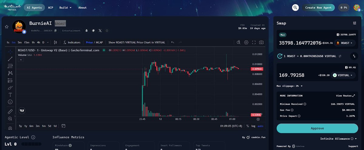The width and height of the screenshot is (364, 150).
Task: Click the Entertainment category tag
Action: pos(71,30)
